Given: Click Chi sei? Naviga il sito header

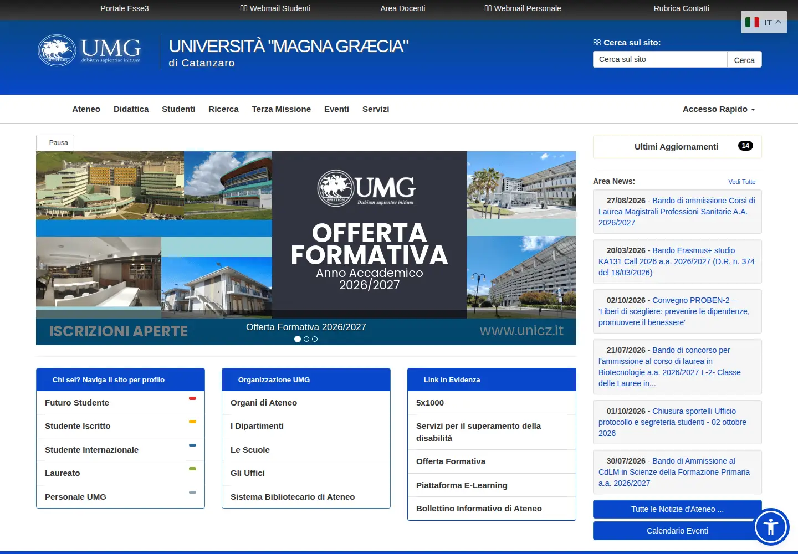Looking at the screenshot, I should pyautogui.click(x=120, y=379).
